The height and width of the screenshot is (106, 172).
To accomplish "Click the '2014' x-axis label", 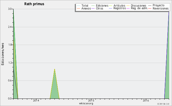I will [36, 101].
